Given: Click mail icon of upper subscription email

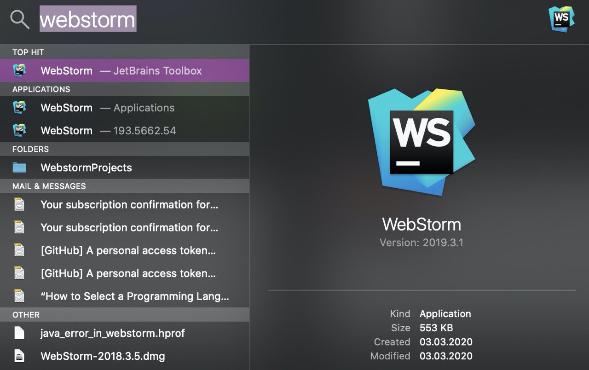Looking at the screenshot, I should (x=19, y=204).
